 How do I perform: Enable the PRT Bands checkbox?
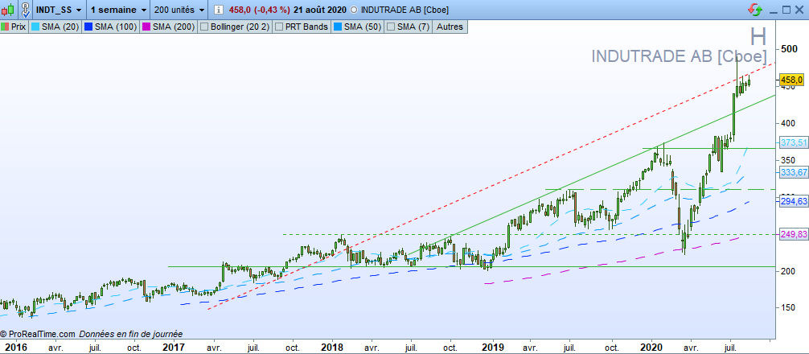279,27
